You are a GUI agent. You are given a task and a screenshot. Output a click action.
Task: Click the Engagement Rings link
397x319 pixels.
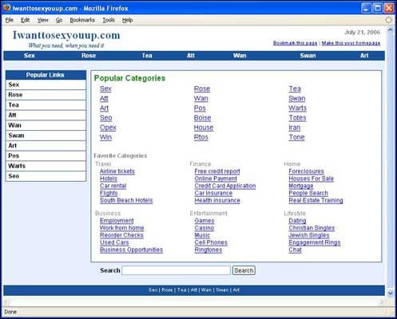pos(315,242)
